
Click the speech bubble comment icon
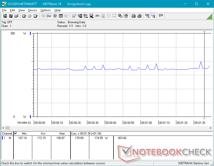coord(161,16)
